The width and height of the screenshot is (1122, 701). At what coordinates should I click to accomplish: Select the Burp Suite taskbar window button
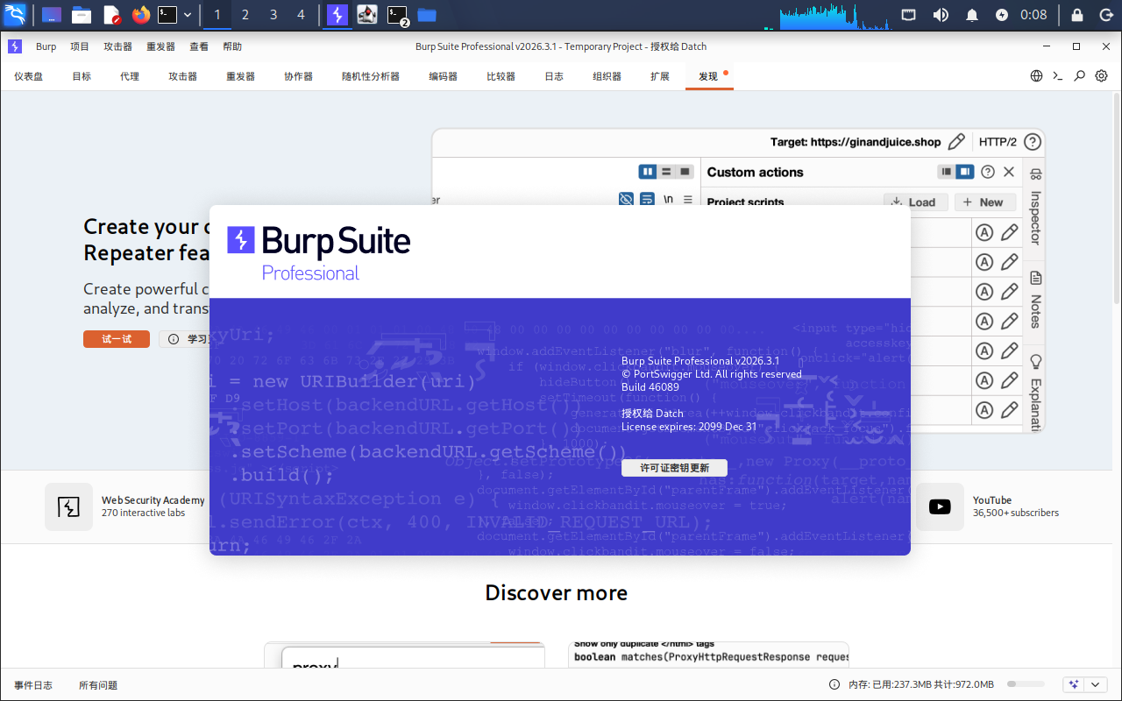pos(337,14)
